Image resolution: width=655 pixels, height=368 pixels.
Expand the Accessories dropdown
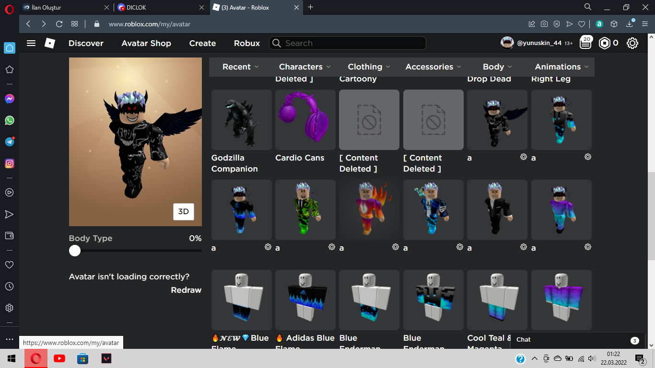pos(433,67)
